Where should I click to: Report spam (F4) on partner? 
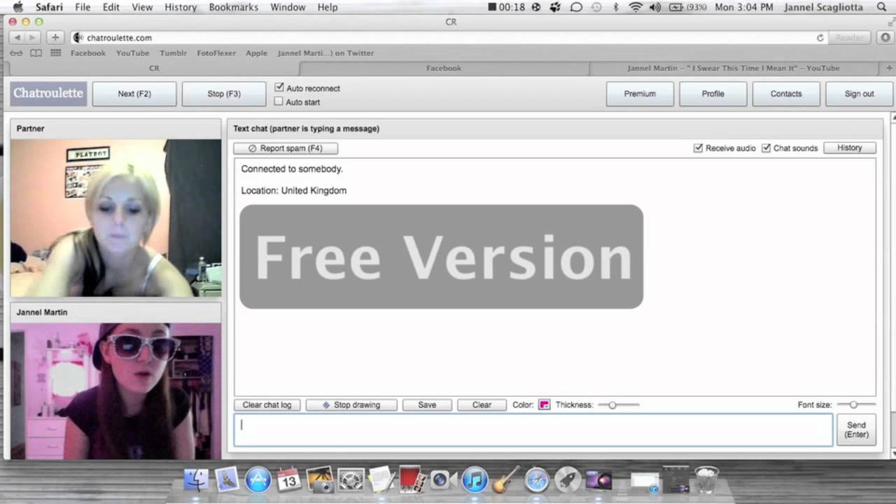tap(286, 148)
